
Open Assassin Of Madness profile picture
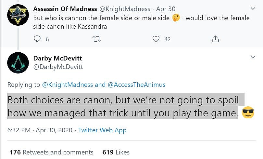point(18,15)
